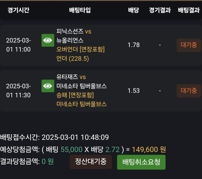The height and width of the screenshot is (179, 202).
Task: Click the 1.78 odds value
Action: 134,45
